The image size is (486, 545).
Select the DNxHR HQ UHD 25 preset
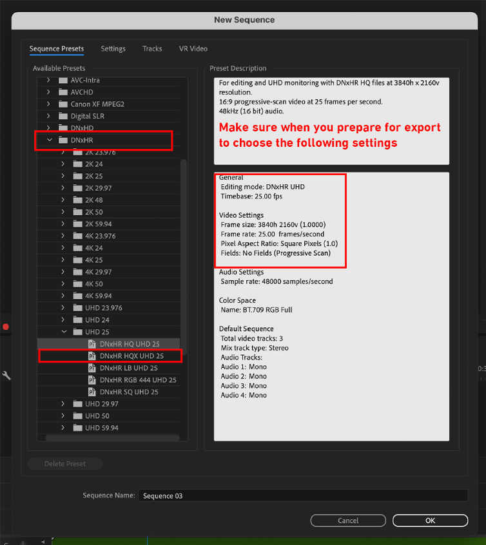pyautogui.click(x=129, y=344)
